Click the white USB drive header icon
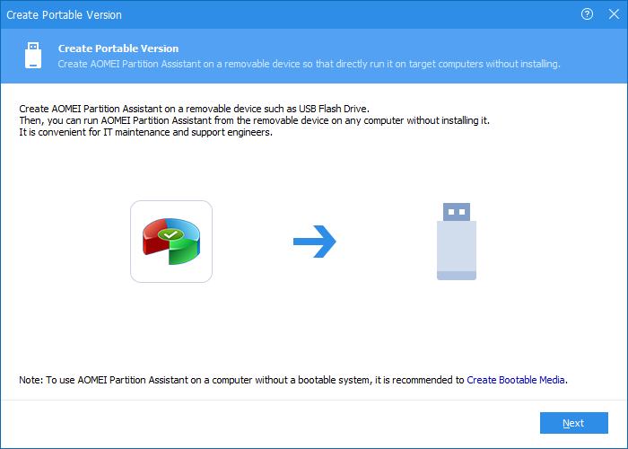 pos(33,56)
